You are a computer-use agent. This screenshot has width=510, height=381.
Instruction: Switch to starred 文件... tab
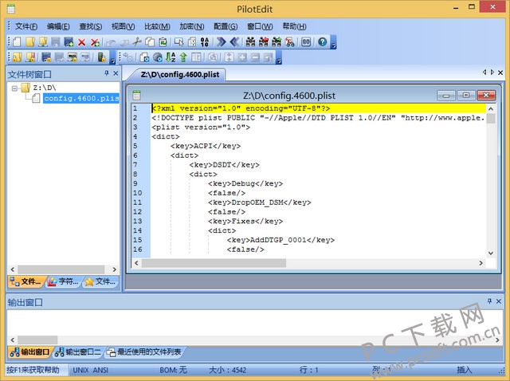[x=100, y=281]
